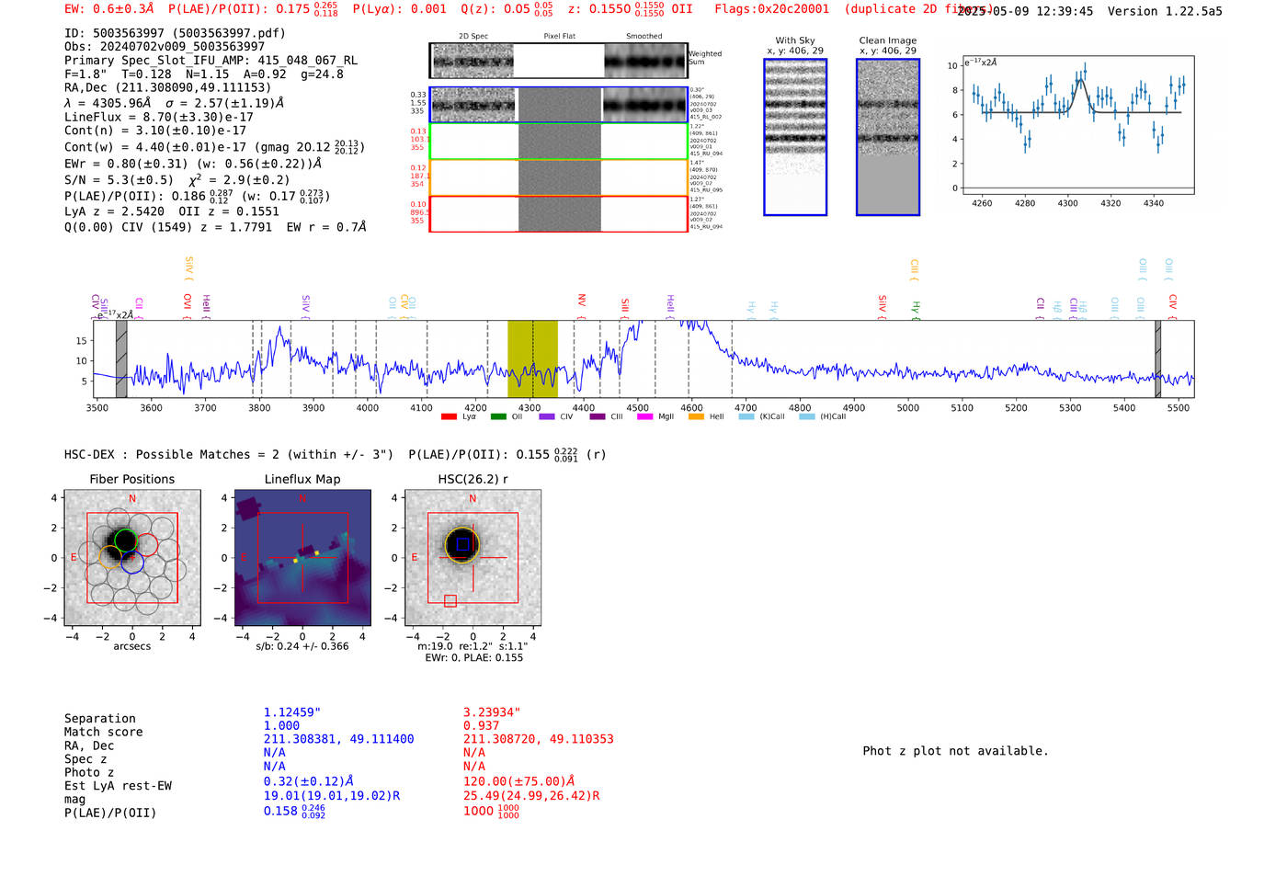Click the Weighted Sum 2D spectrum strip
Image resolution: width=1287 pixels, height=876 pixels.
559,61
